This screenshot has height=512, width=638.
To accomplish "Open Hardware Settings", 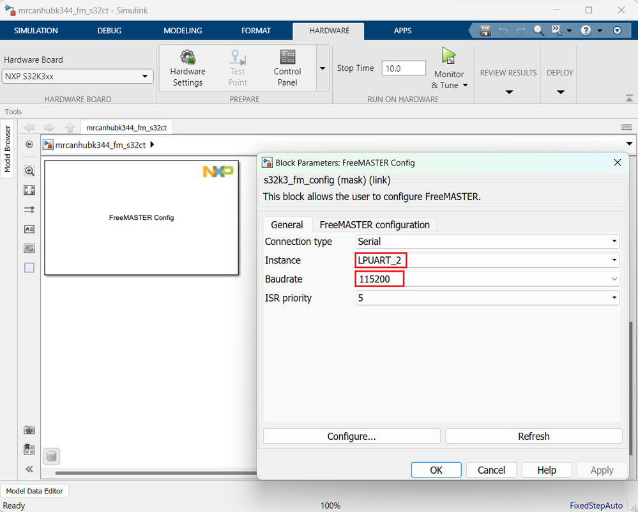I will [x=188, y=68].
